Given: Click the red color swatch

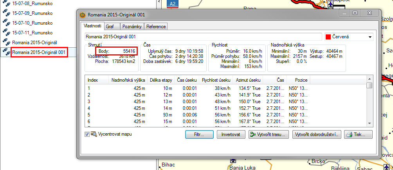Looking at the screenshot, I should 328,37.
